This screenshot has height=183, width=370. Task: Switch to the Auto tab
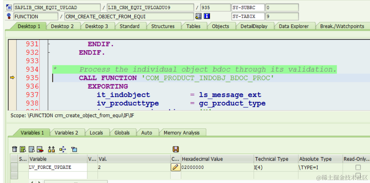point(147,133)
